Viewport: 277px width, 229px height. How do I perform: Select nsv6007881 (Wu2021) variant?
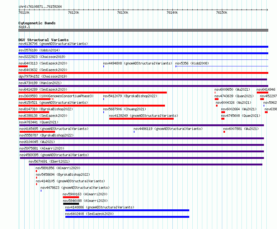tap(241, 129)
